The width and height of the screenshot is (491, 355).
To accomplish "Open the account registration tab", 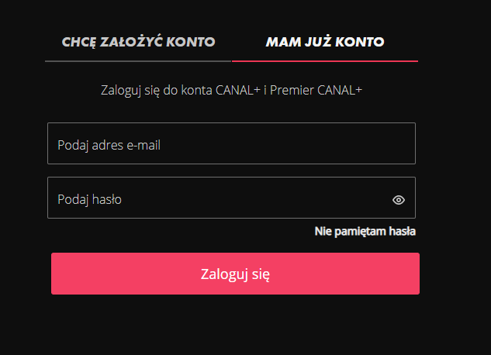I will pos(139,42).
